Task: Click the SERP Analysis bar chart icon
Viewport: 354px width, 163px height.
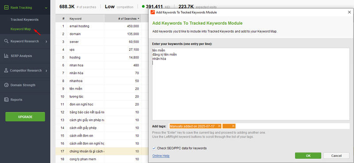Action: pyautogui.click(x=6, y=56)
